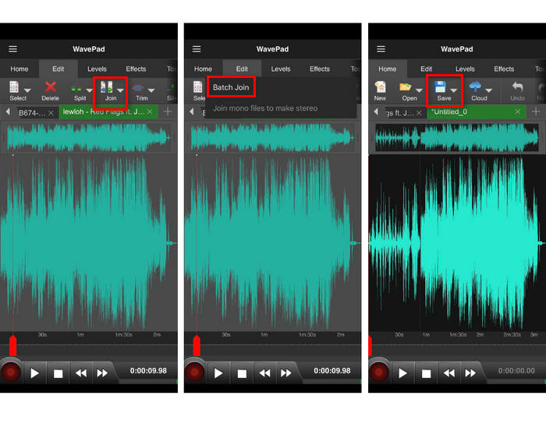Fast forward audio in left screenshot

coord(102,373)
